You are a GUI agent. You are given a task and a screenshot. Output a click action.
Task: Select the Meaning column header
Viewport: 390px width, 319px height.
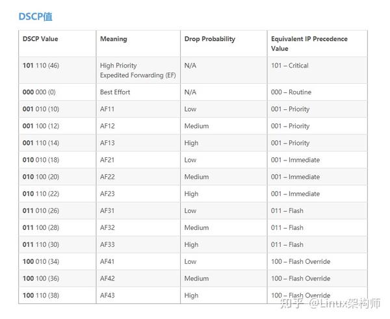click(x=114, y=39)
